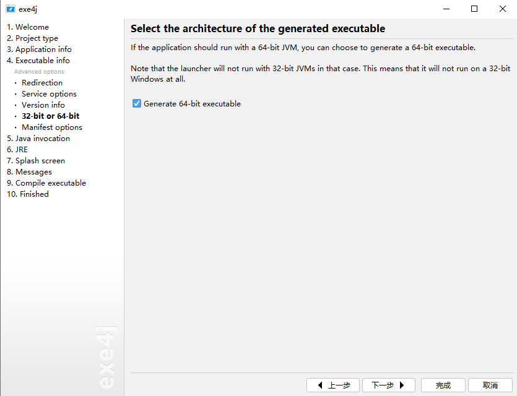
Task: Click the 完成 finish button
Action: [x=443, y=385]
